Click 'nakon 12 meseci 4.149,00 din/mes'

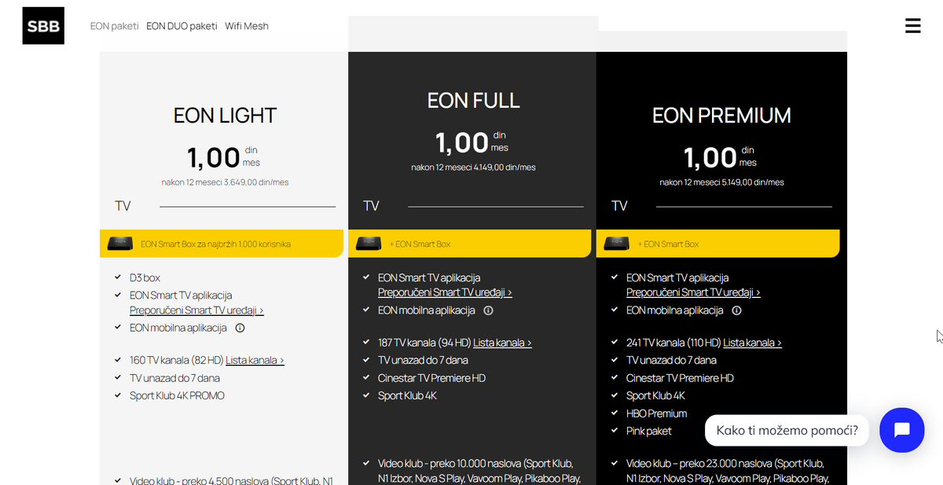(473, 167)
